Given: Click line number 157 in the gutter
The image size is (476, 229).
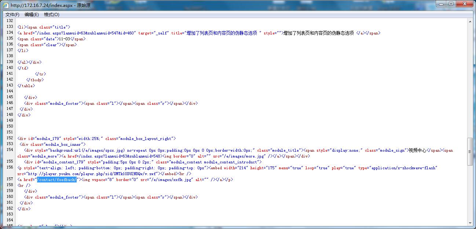Looking at the screenshot, I should click(x=10, y=180).
